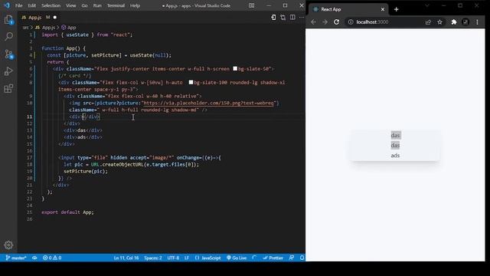490x276 pixels.
Task: Open the File menu
Action: click(18, 5)
